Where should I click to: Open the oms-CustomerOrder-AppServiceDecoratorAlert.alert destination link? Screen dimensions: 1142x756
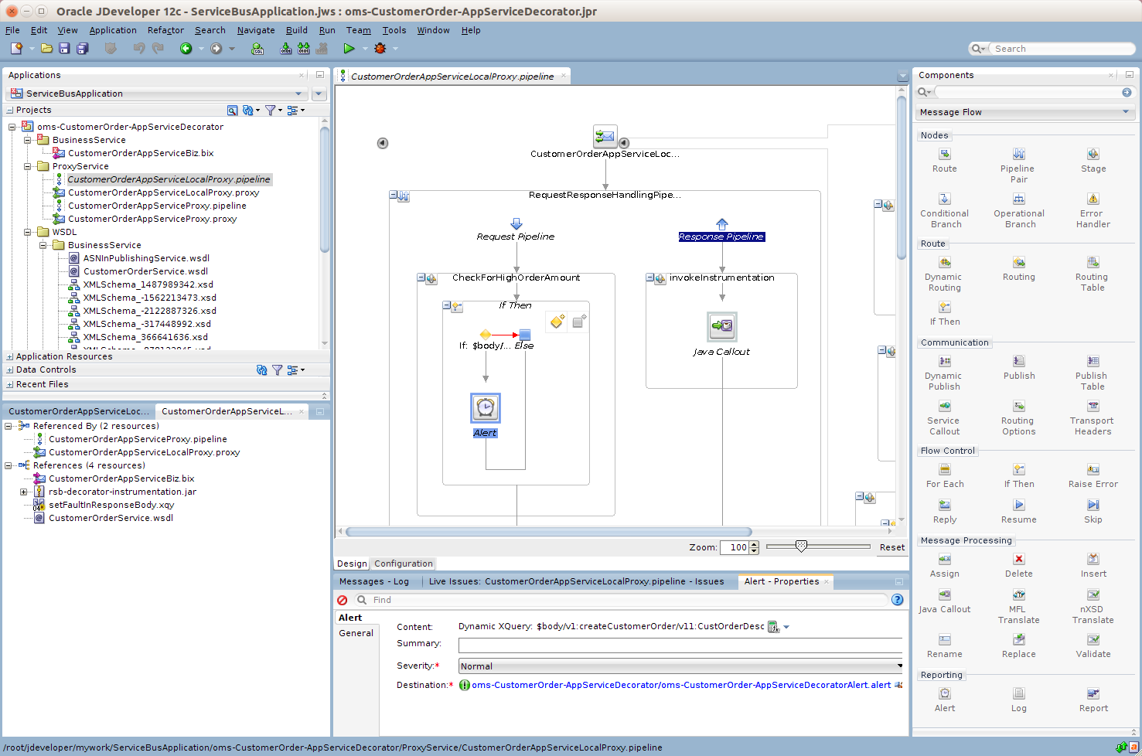[681, 685]
